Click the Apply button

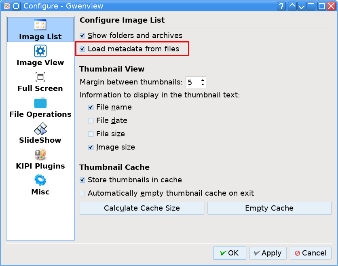point(268,253)
